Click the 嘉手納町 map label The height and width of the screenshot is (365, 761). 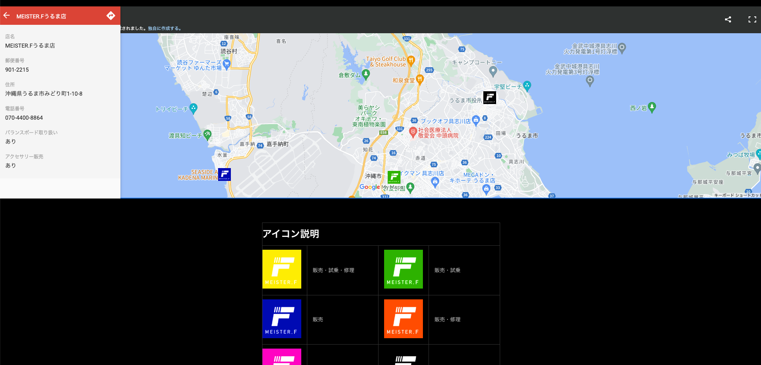click(278, 144)
